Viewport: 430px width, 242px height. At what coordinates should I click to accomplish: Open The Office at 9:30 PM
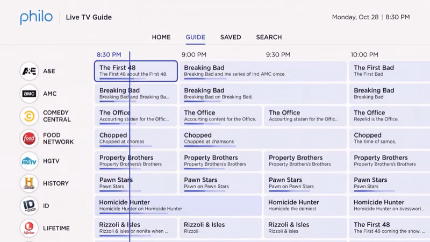[305, 116]
